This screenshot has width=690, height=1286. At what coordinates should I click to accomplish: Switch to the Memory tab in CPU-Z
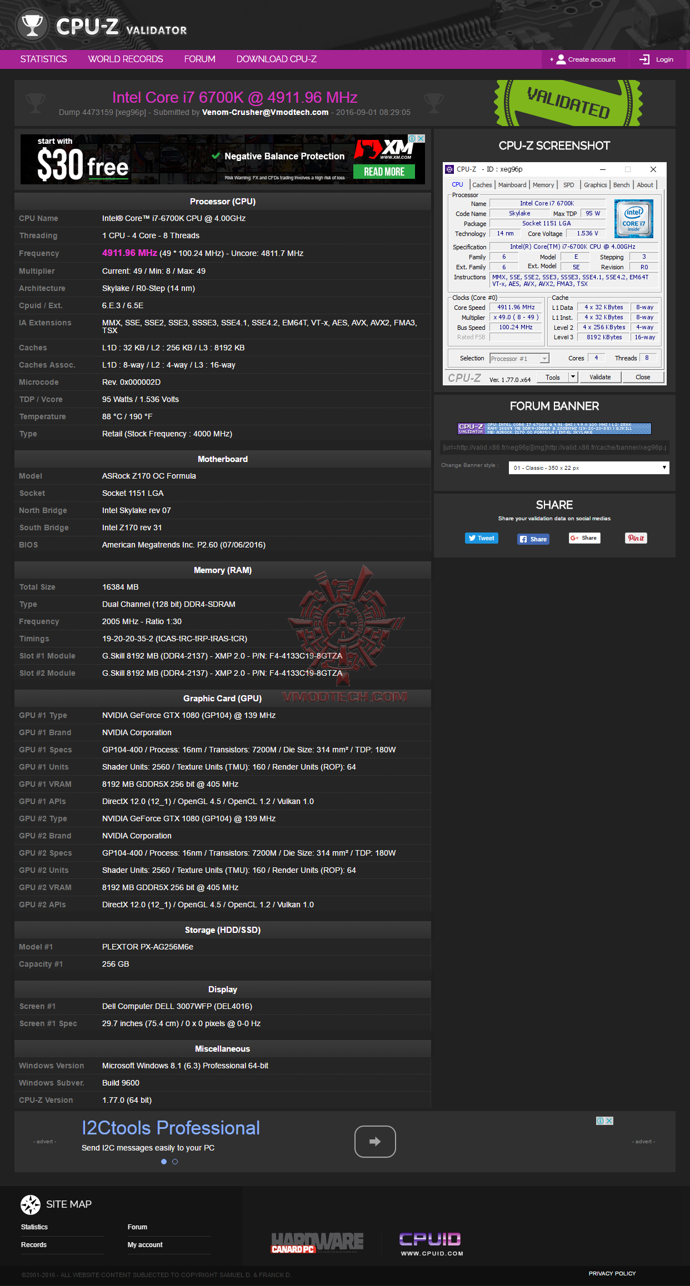543,185
